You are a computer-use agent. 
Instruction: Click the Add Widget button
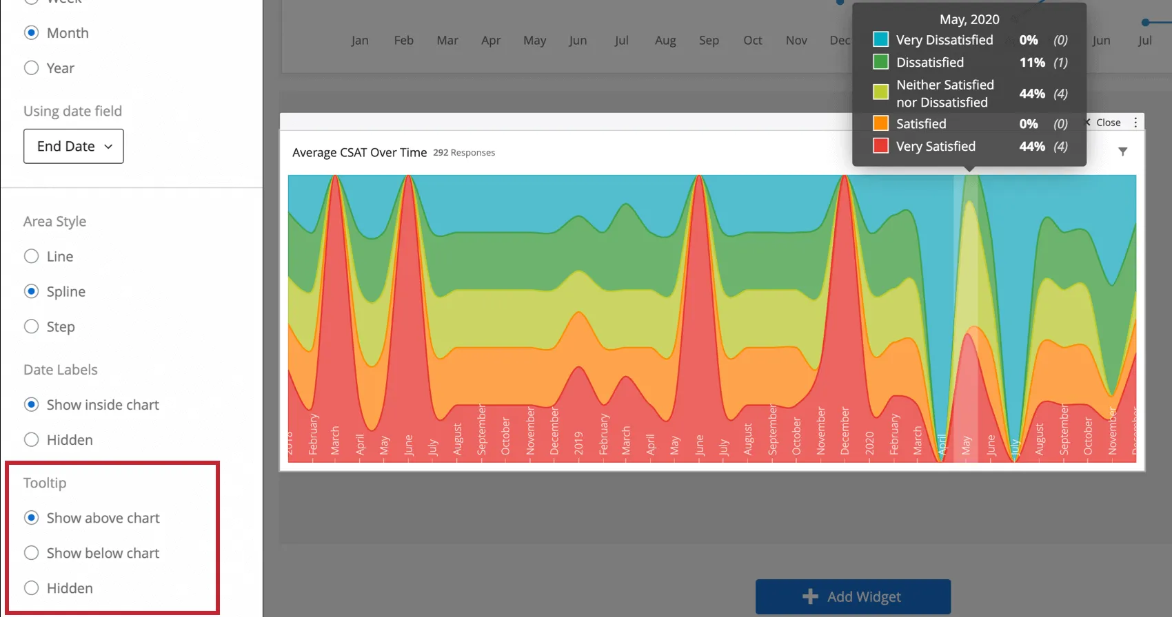coord(853,596)
